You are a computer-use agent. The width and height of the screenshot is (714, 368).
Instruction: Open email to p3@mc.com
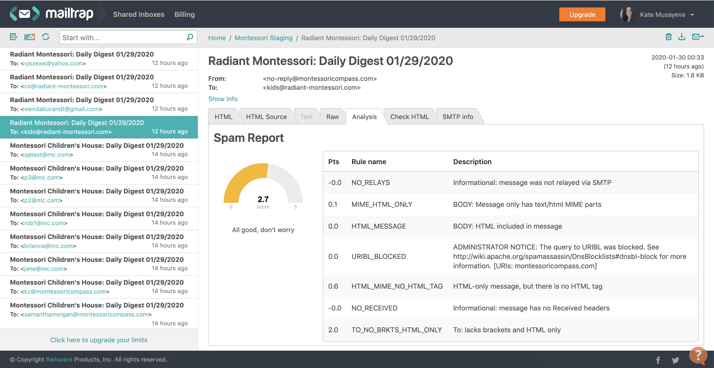(x=99, y=173)
